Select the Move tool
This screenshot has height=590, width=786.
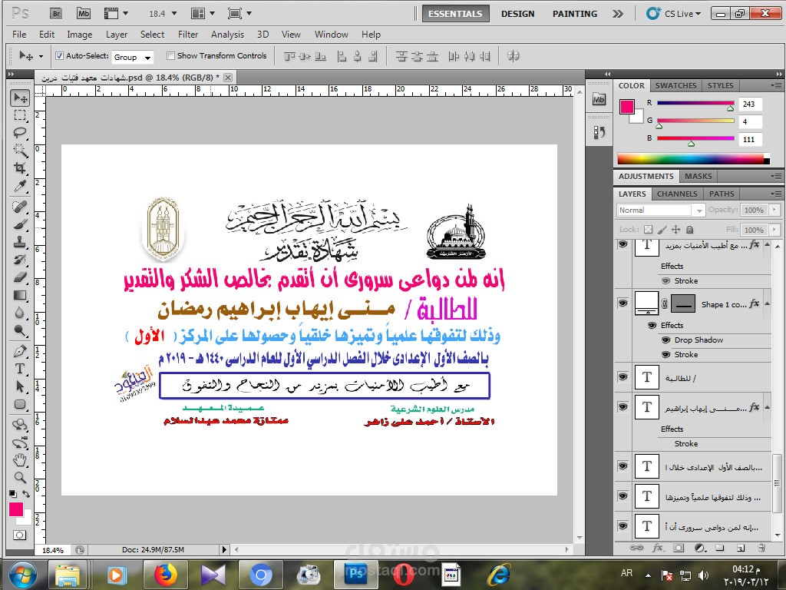pyautogui.click(x=21, y=97)
